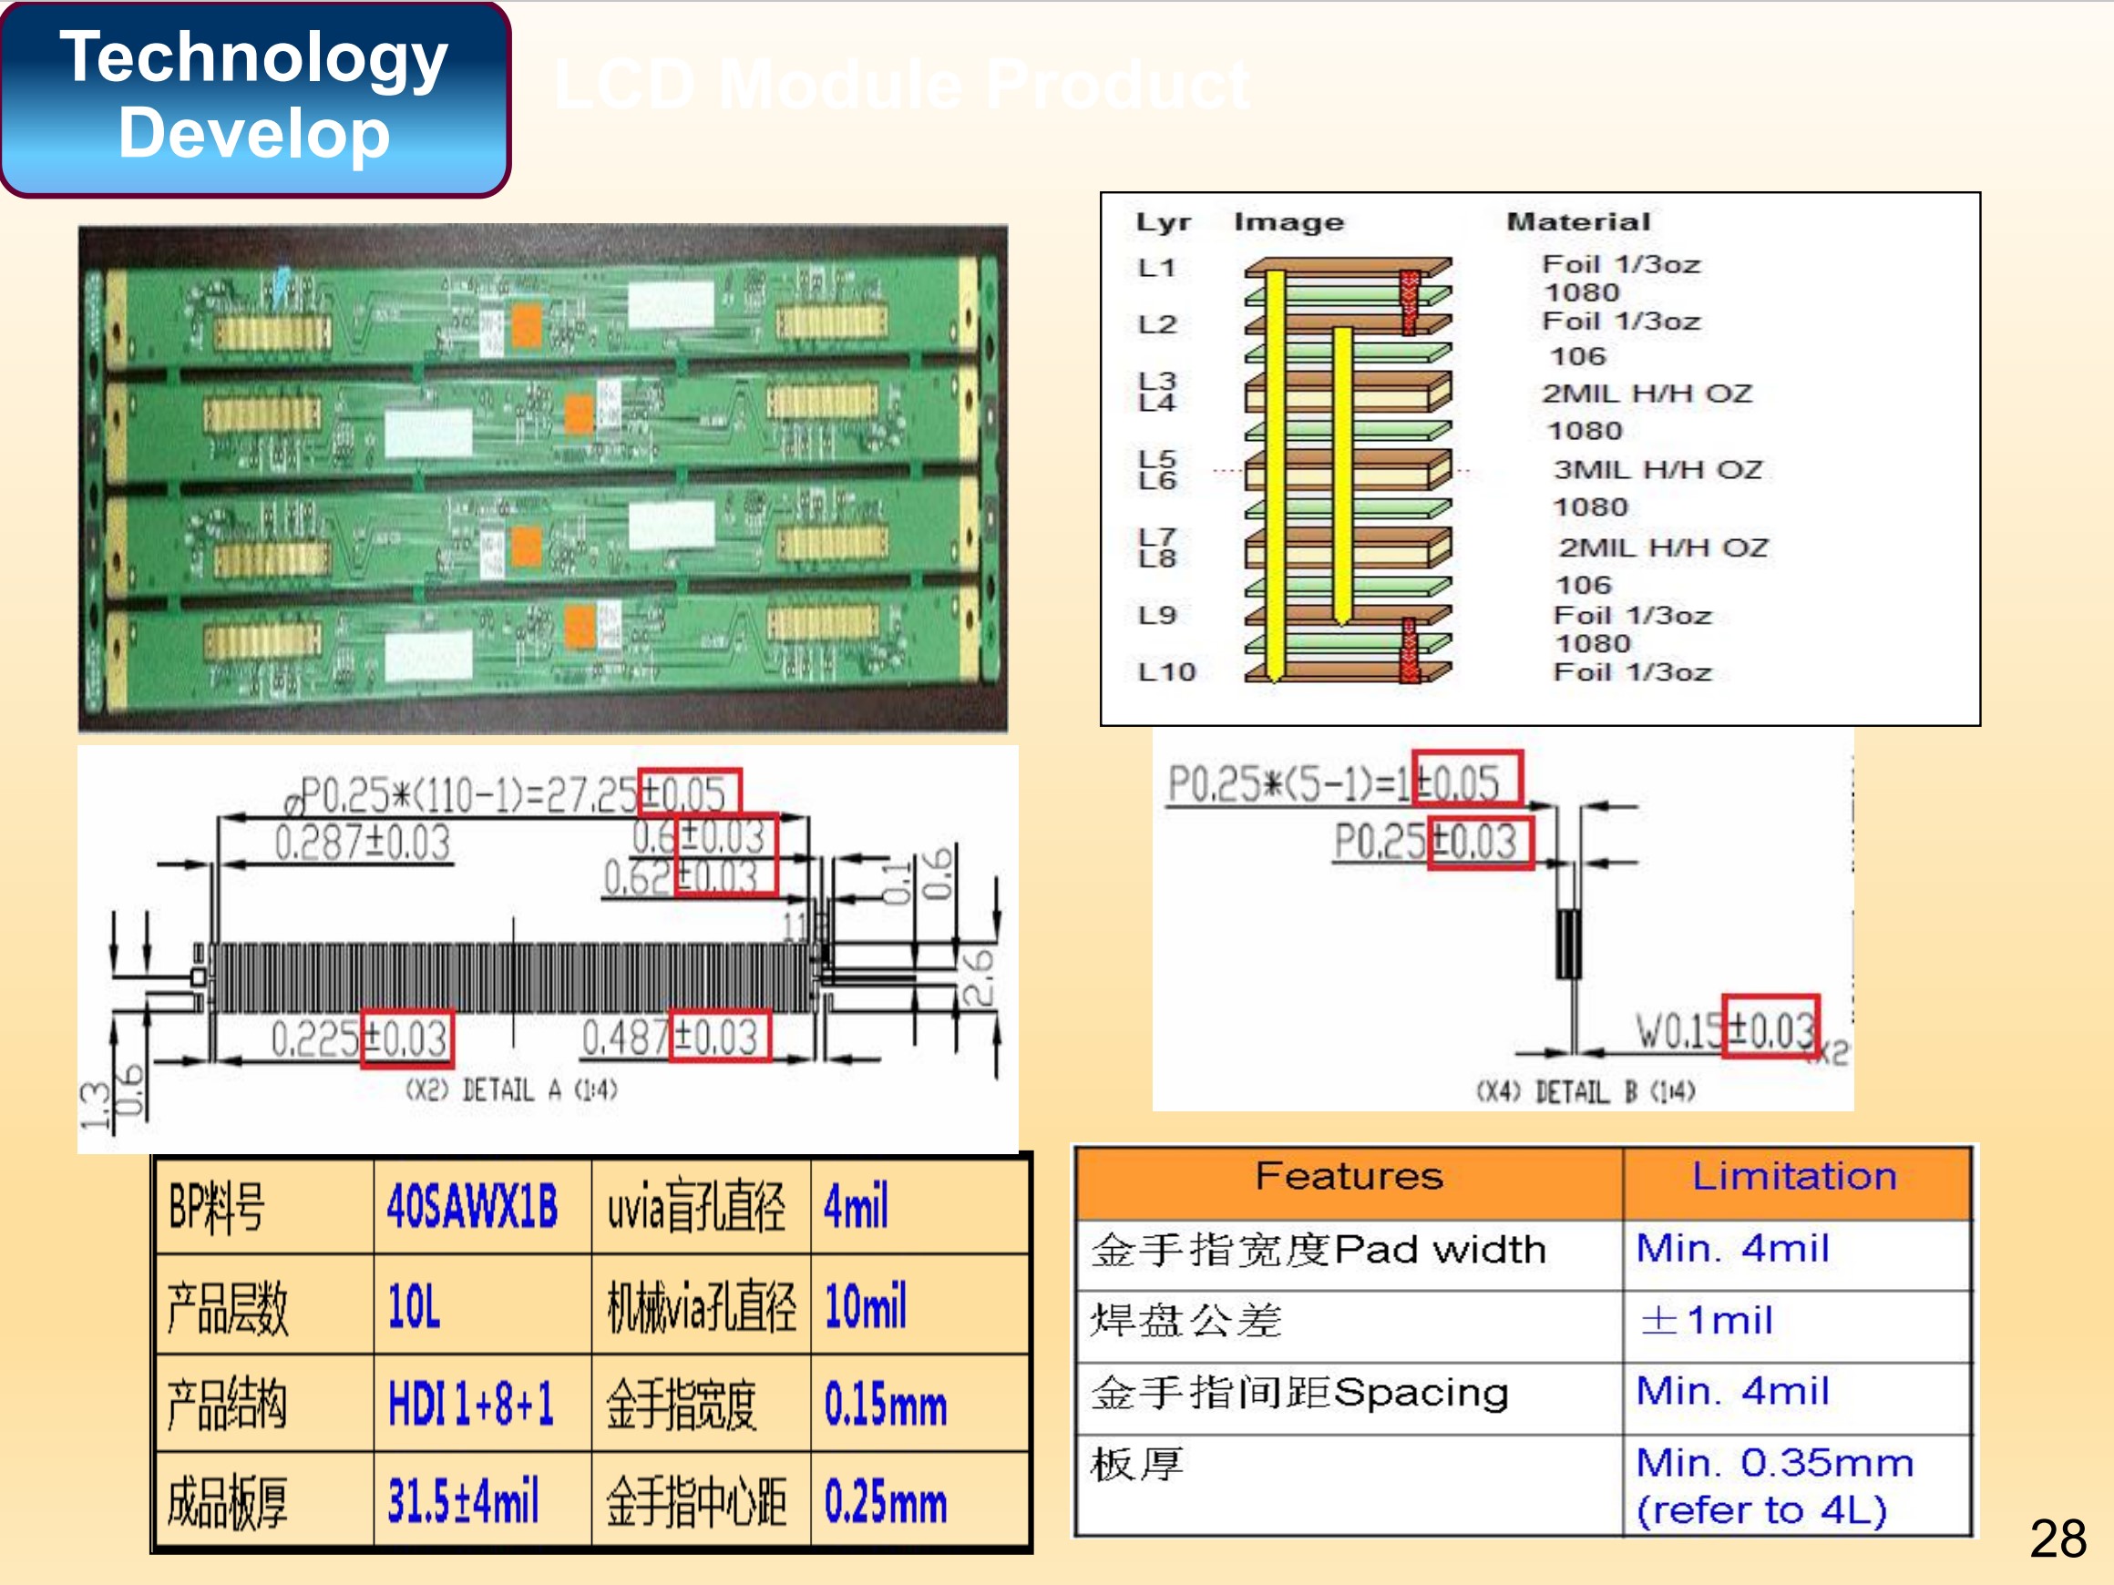This screenshot has width=2114, height=1585.
Task: Click the L10 layer label
Action: [1166, 672]
